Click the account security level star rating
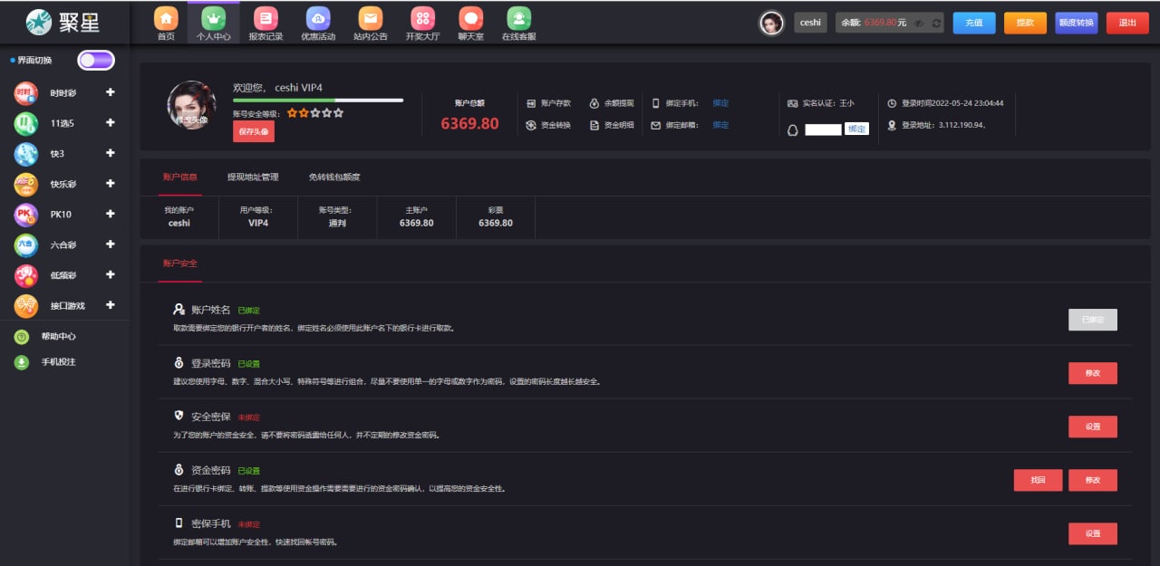Image resolution: width=1160 pixels, height=566 pixels. click(x=315, y=113)
